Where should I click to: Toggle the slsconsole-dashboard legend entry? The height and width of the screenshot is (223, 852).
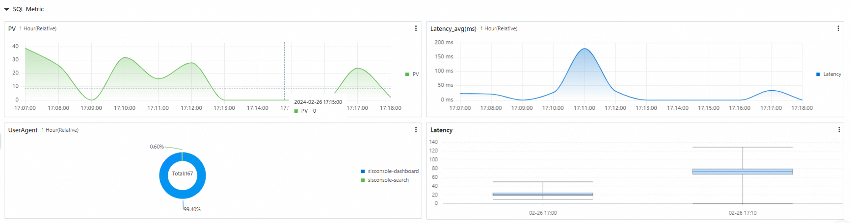[x=390, y=172]
